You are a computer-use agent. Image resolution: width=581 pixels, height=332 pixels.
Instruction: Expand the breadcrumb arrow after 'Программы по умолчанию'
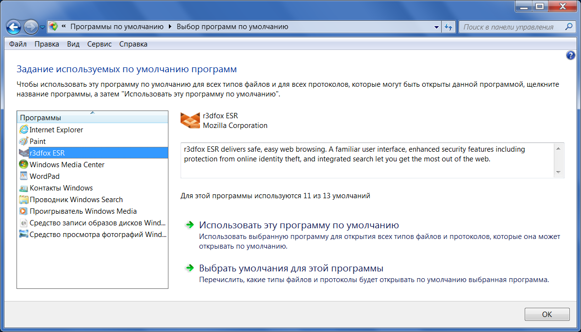pos(170,27)
